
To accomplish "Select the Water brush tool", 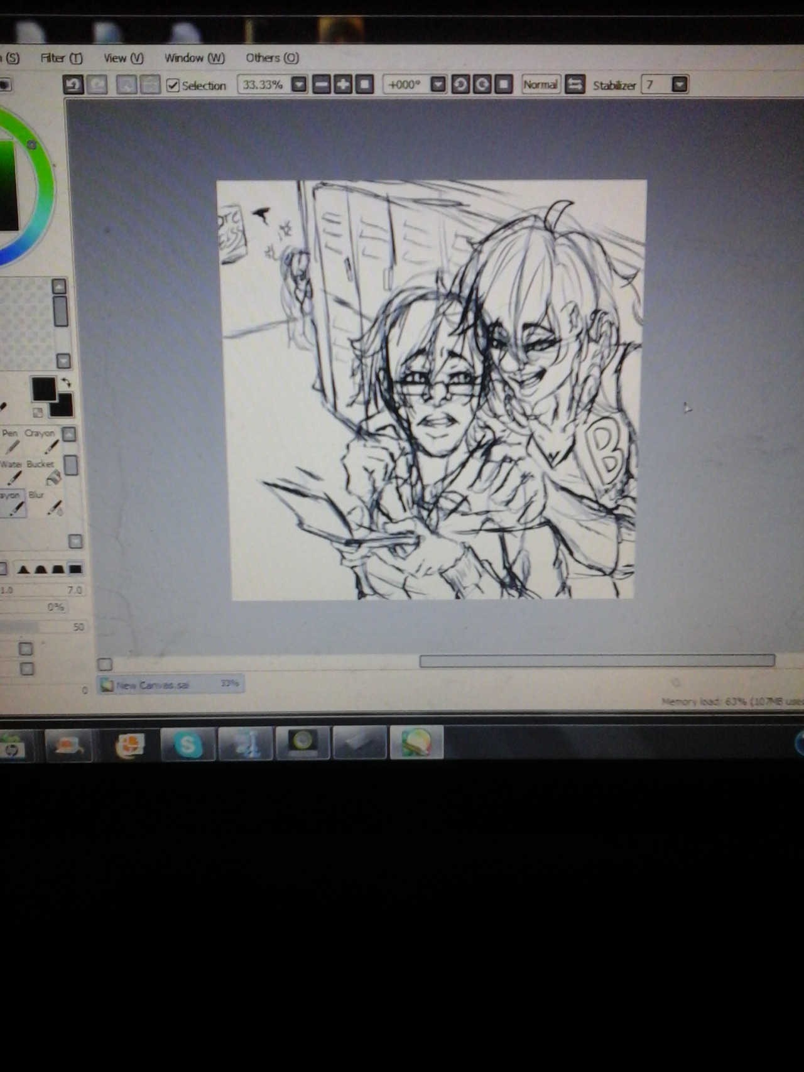I will pyautogui.click(x=11, y=473).
